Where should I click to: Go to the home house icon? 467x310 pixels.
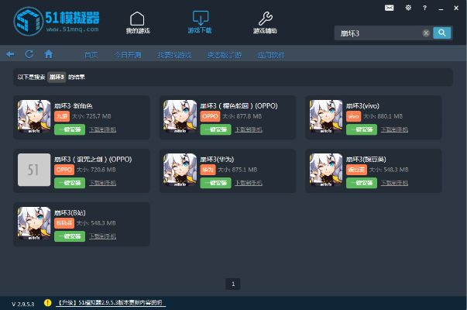click(49, 54)
